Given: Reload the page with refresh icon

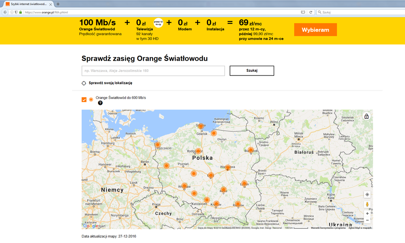Looking at the screenshot, I should tap(311, 12).
